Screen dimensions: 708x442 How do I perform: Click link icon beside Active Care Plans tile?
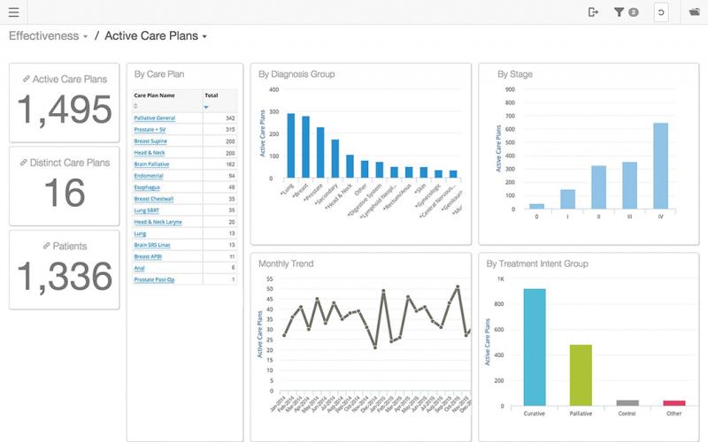click(26, 80)
